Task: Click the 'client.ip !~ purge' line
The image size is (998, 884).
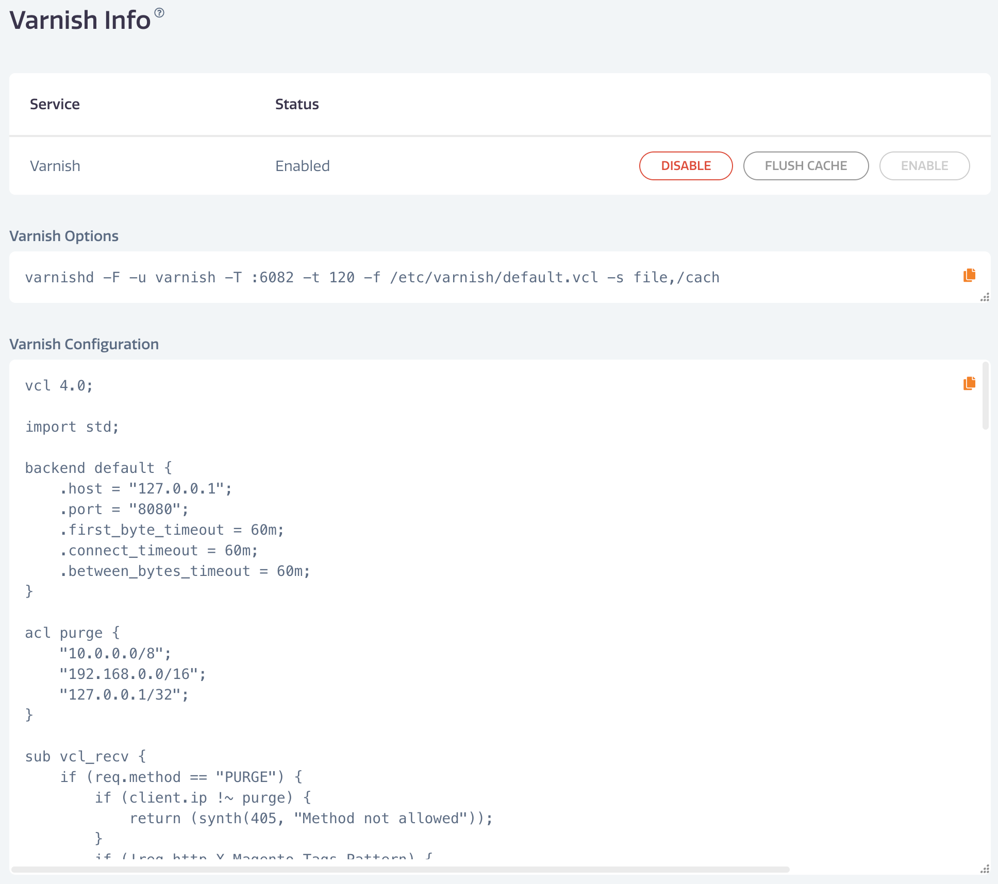Action: point(203,798)
